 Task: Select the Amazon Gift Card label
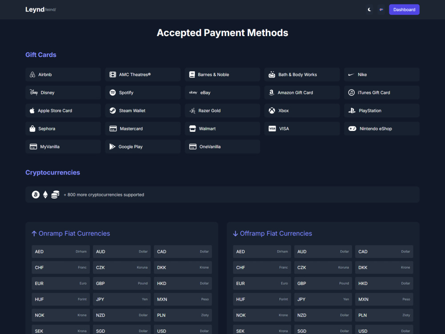pyautogui.click(x=295, y=93)
